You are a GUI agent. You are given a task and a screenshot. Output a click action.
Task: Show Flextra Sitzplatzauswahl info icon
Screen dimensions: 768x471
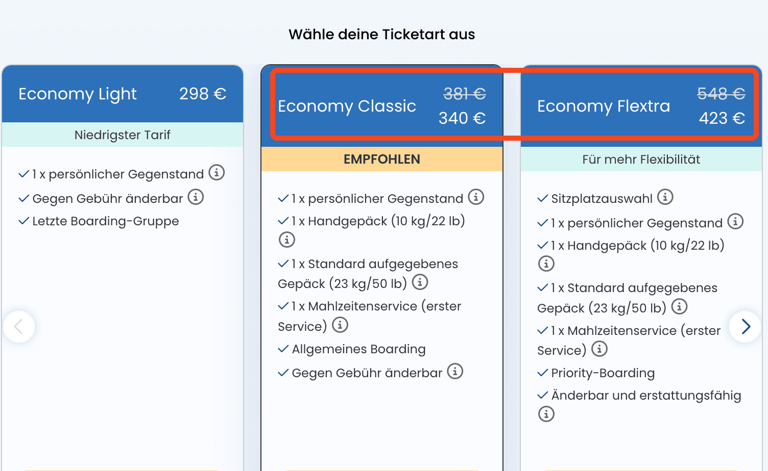(x=665, y=197)
